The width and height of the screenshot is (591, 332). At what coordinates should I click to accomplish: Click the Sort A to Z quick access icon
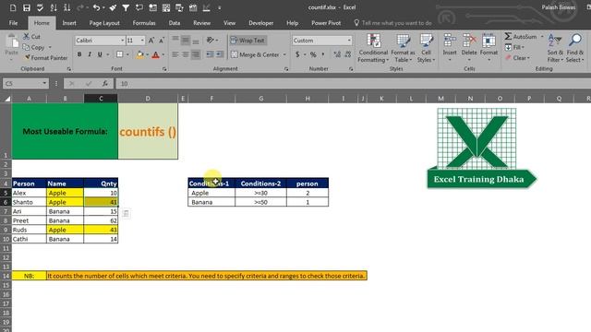click(x=54, y=7)
